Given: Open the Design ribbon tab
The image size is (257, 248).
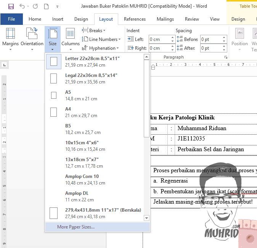Looking at the screenshot, I should [81, 19].
